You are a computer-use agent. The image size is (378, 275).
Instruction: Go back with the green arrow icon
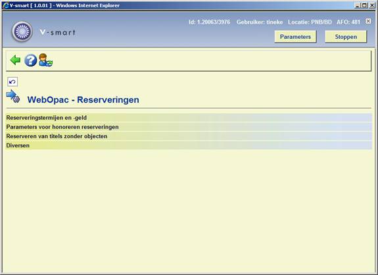pyautogui.click(x=15, y=60)
